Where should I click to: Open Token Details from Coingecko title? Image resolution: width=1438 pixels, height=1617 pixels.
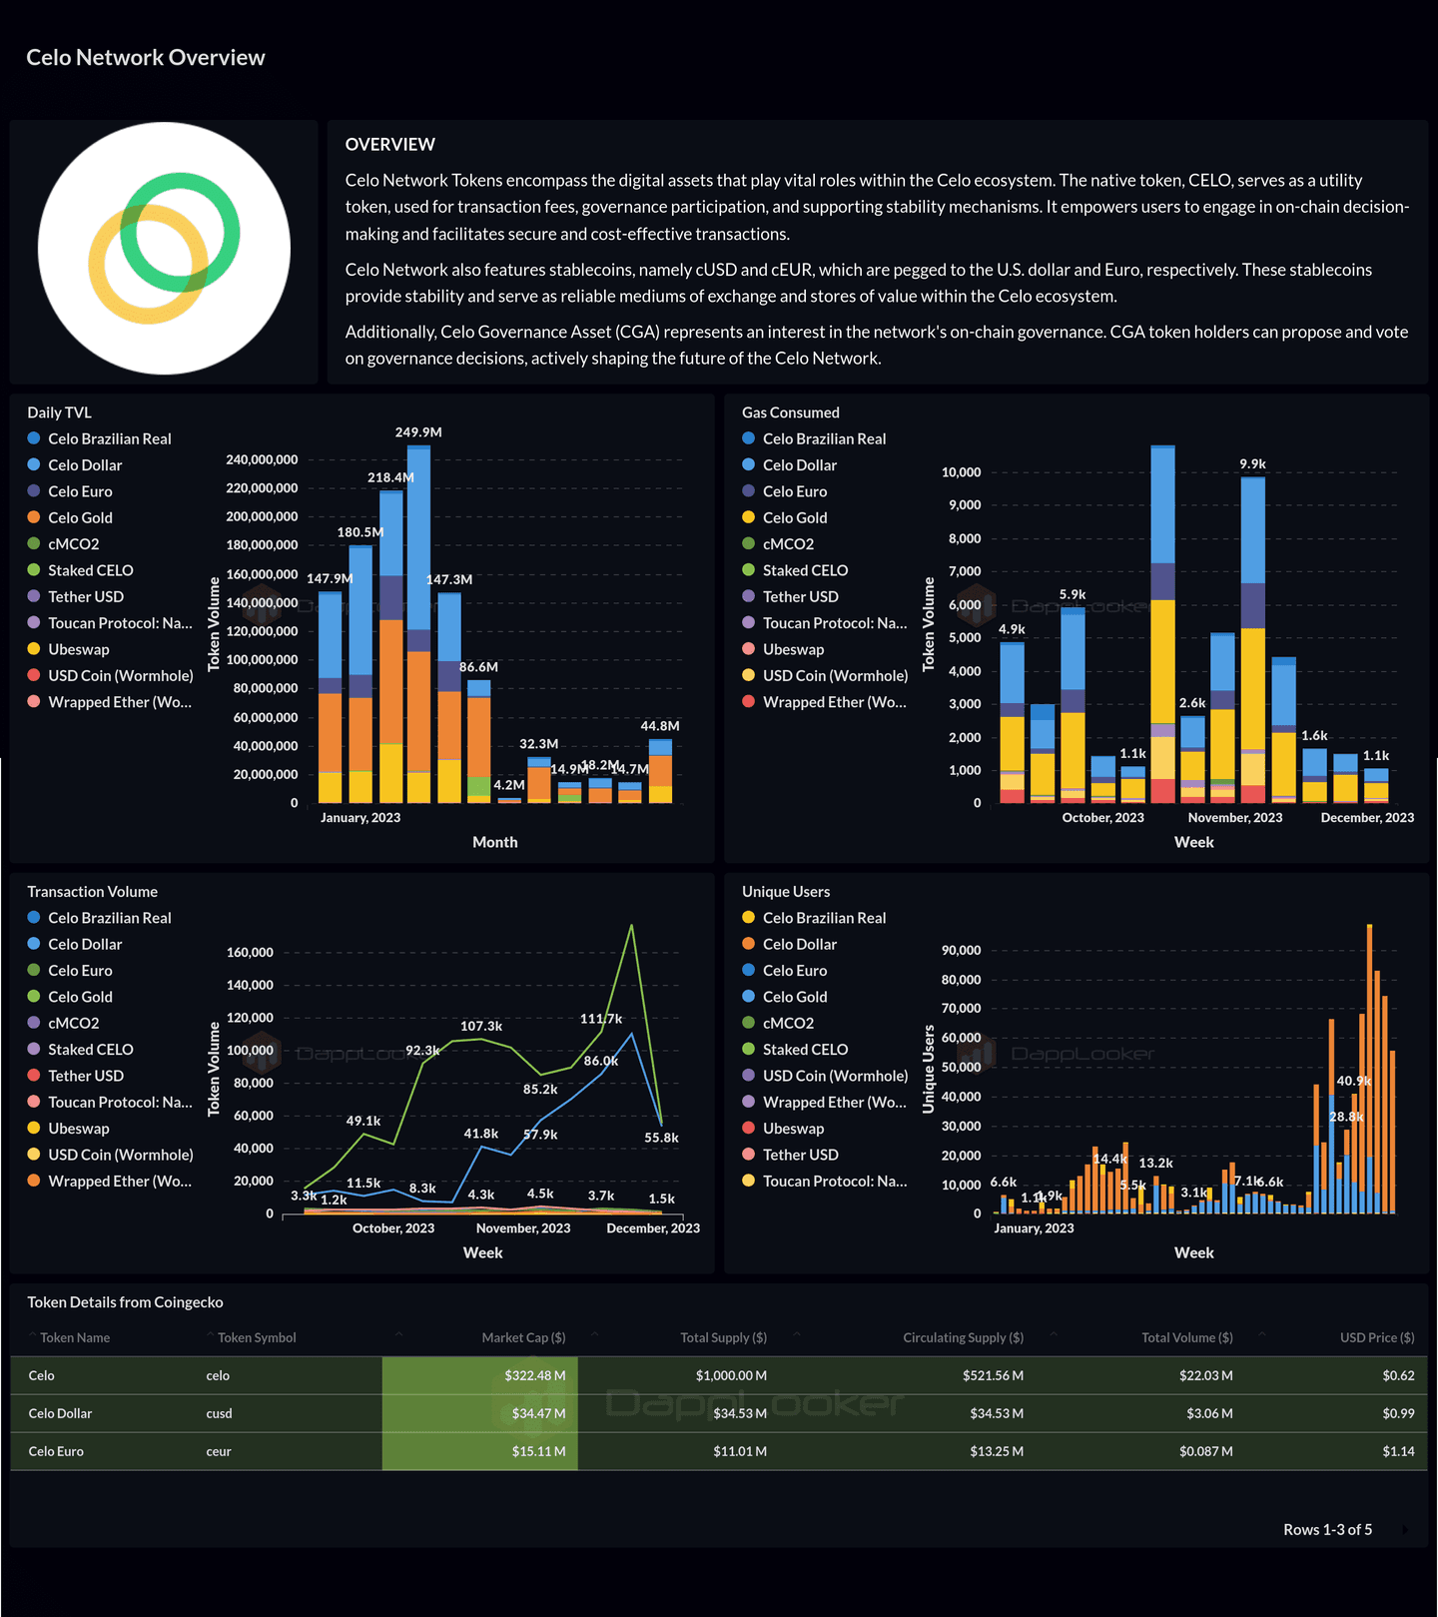[x=125, y=1302]
